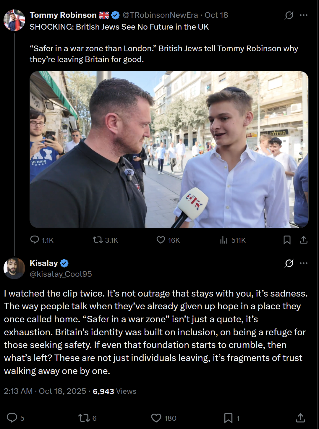Bookmark Kisalay's reply

(x=228, y=418)
